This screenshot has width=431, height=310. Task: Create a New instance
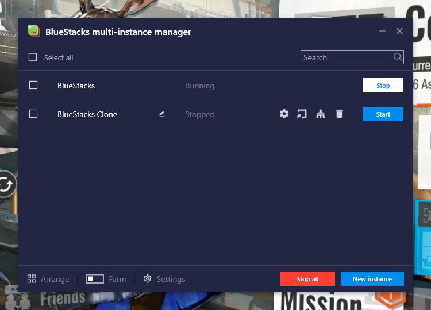(x=372, y=278)
